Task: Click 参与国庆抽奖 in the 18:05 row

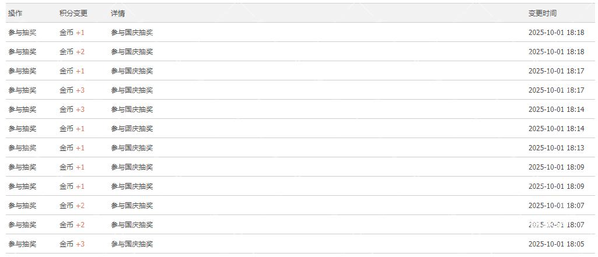Action: tap(132, 244)
